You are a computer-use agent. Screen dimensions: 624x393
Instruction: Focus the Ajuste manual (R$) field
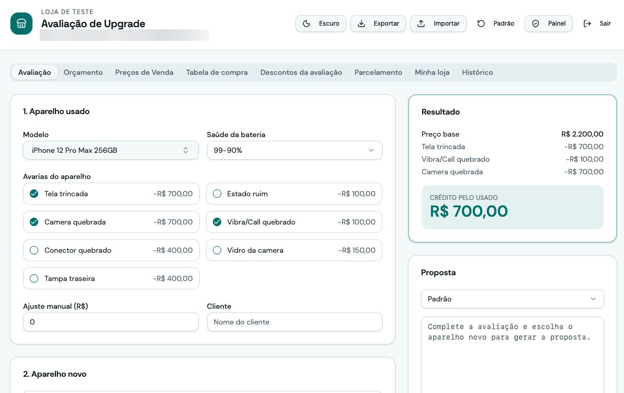pos(111,322)
